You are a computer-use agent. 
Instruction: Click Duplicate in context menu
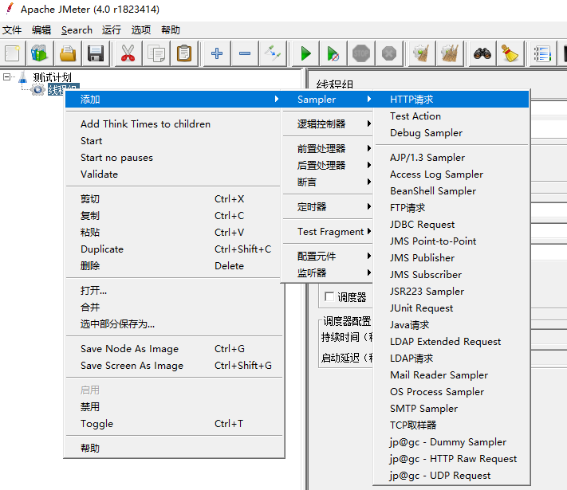(173, 249)
